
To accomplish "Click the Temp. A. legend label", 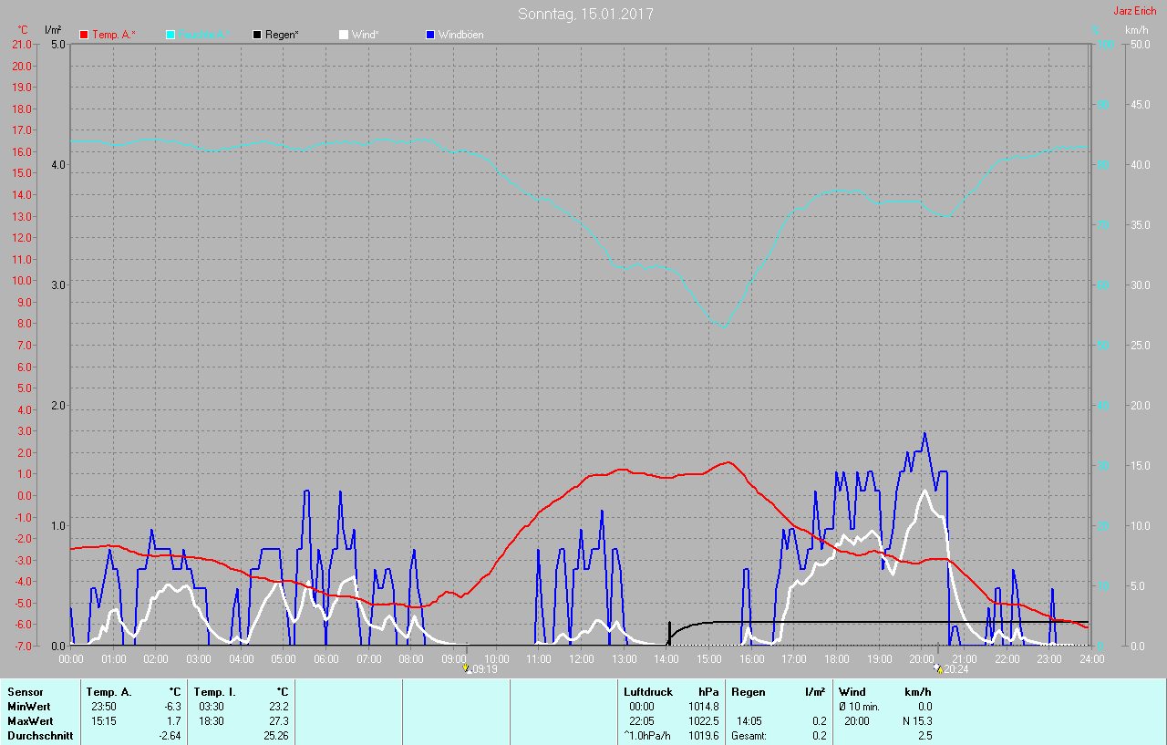I will click(113, 35).
